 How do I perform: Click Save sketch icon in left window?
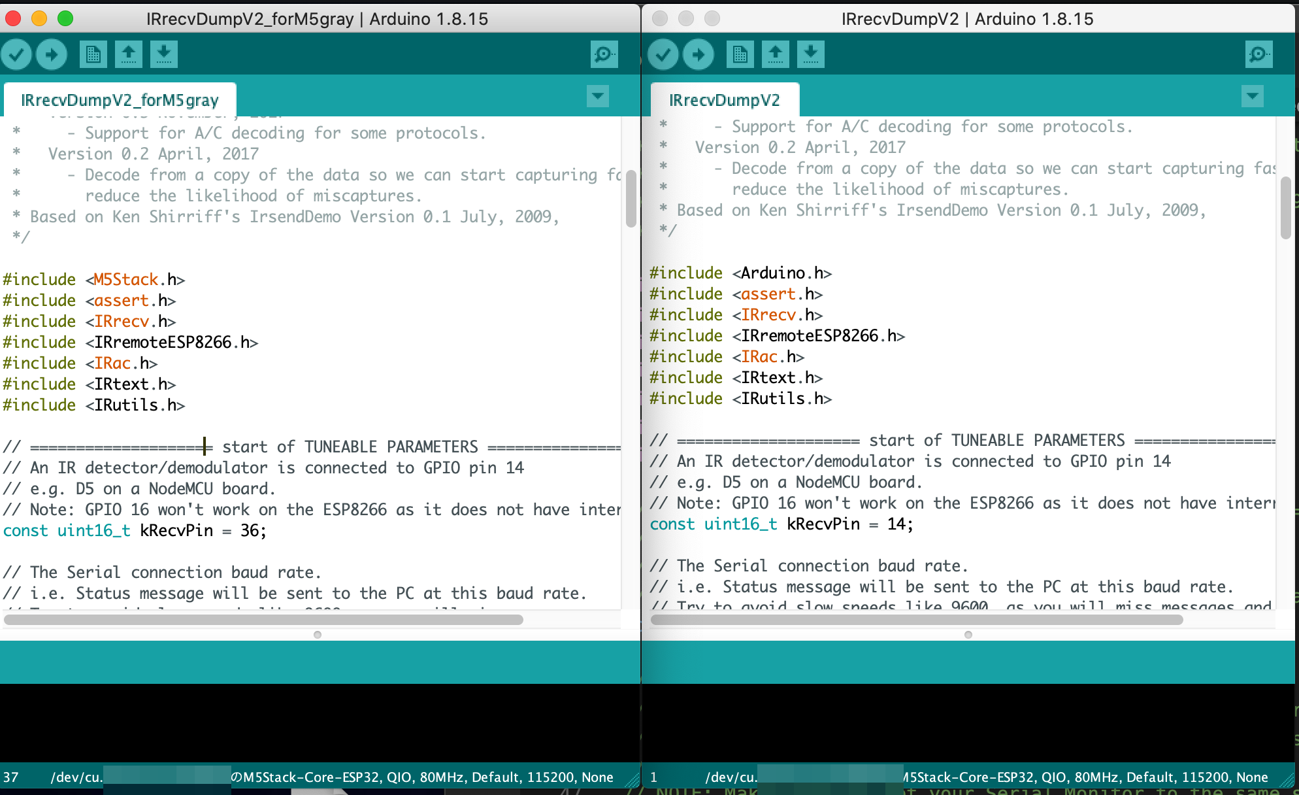(x=164, y=54)
